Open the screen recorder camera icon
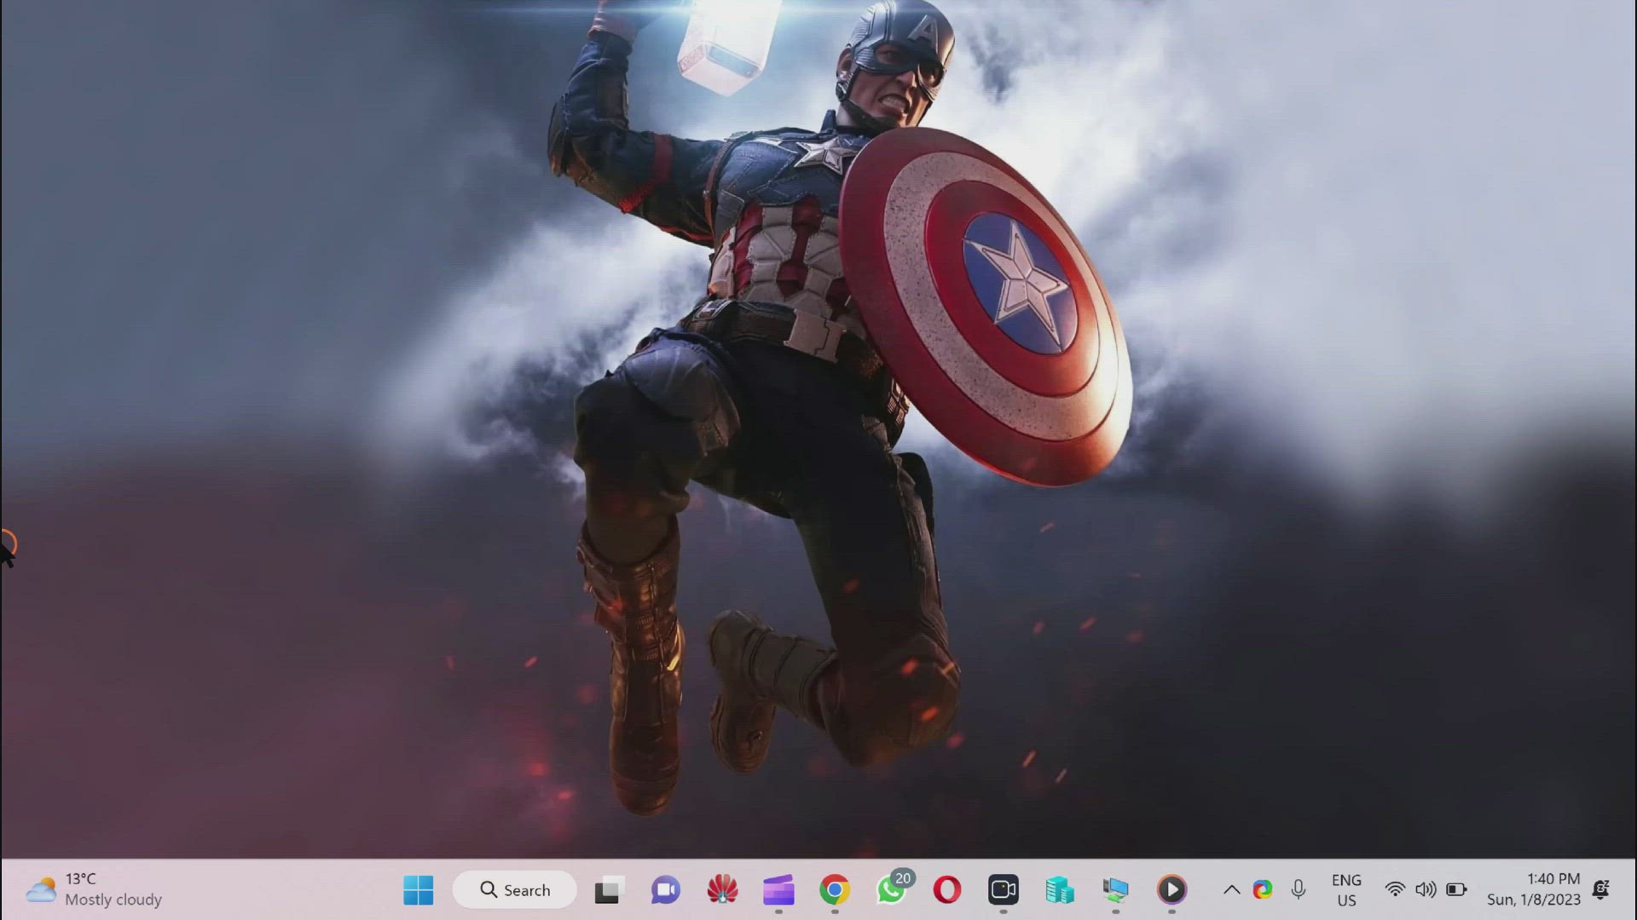The width and height of the screenshot is (1637, 920). pyautogui.click(x=1004, y=890)
